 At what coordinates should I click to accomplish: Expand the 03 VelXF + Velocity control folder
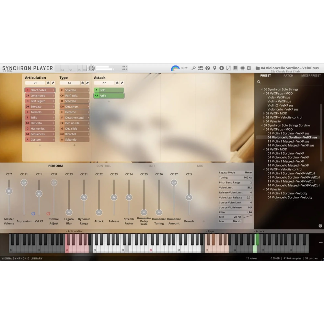coord(264,117)
